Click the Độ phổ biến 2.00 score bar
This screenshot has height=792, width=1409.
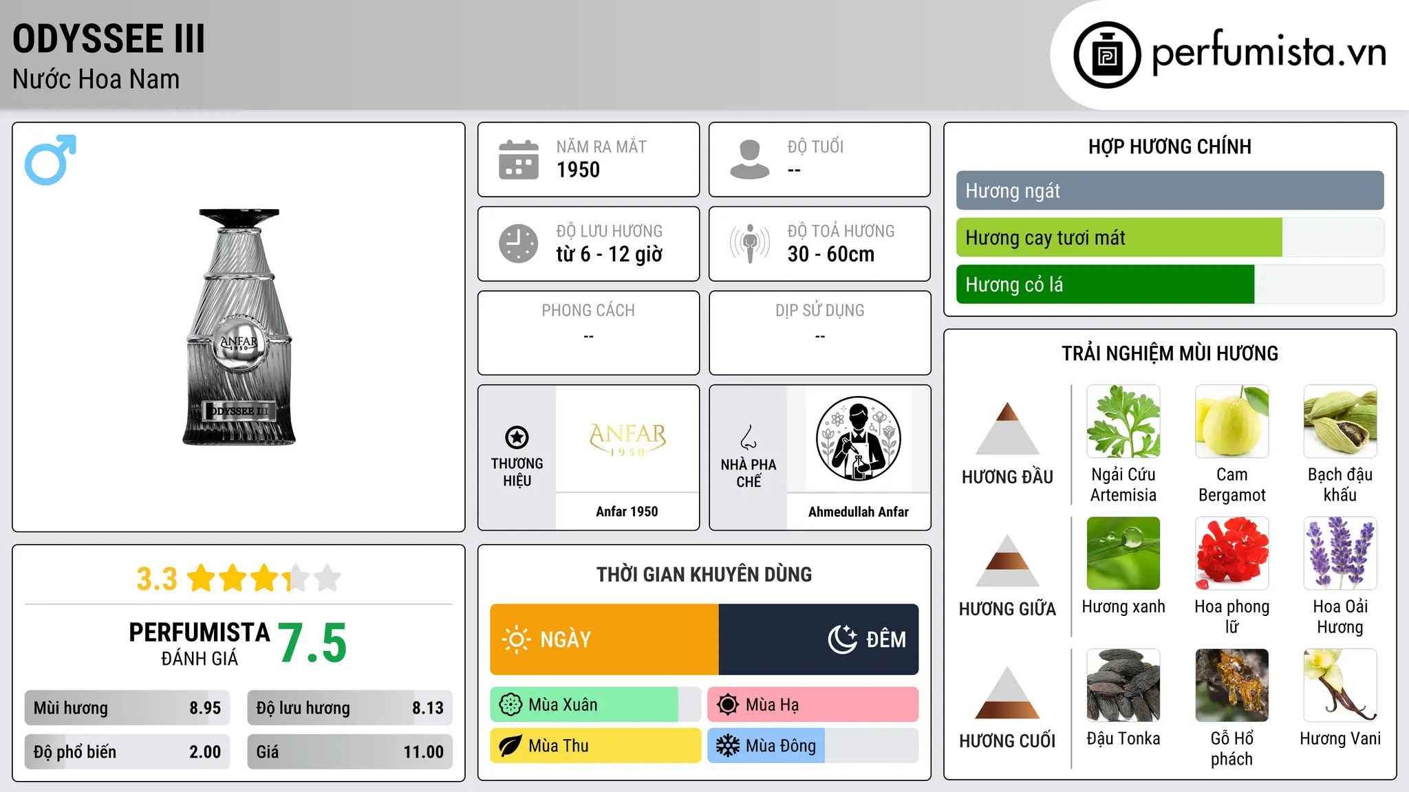pos(127,752)
